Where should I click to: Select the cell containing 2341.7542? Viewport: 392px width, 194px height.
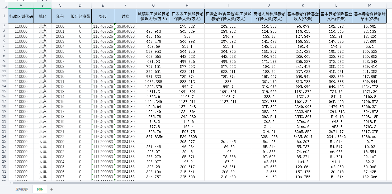click(x=336, y=136)
